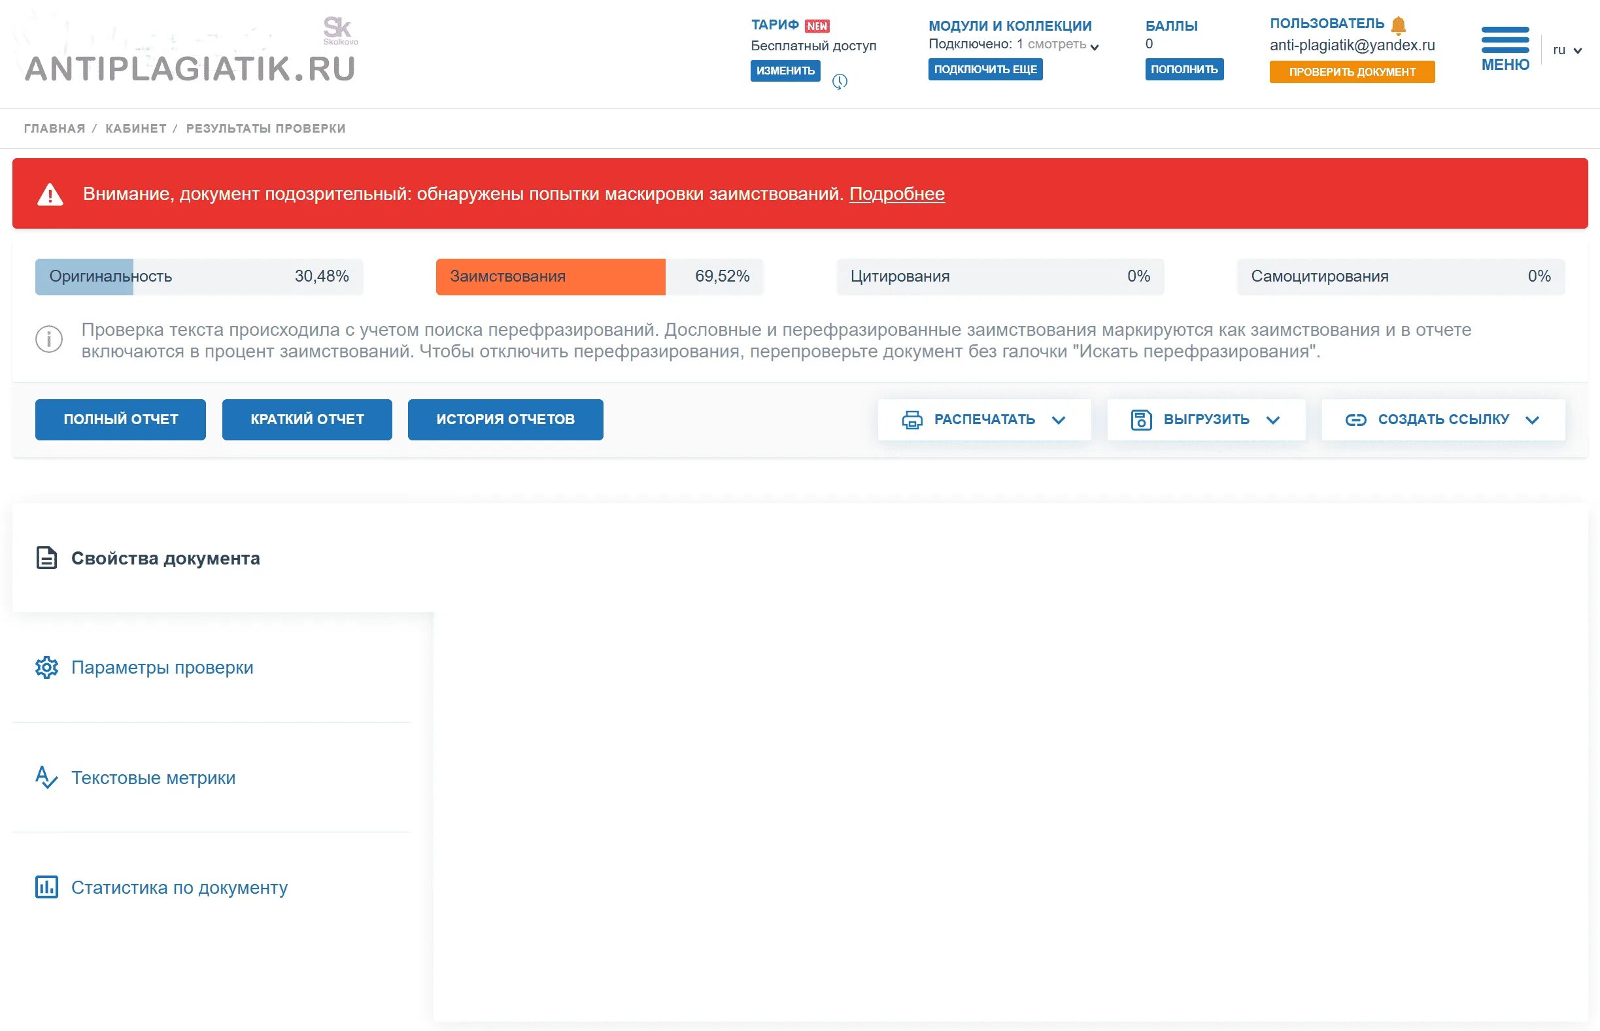Click the Изменить tariff button
Viewport: 1600px width, 1031px height.
tap(785, 71)
